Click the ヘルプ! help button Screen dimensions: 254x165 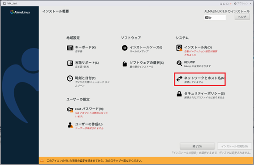[242, 17]
